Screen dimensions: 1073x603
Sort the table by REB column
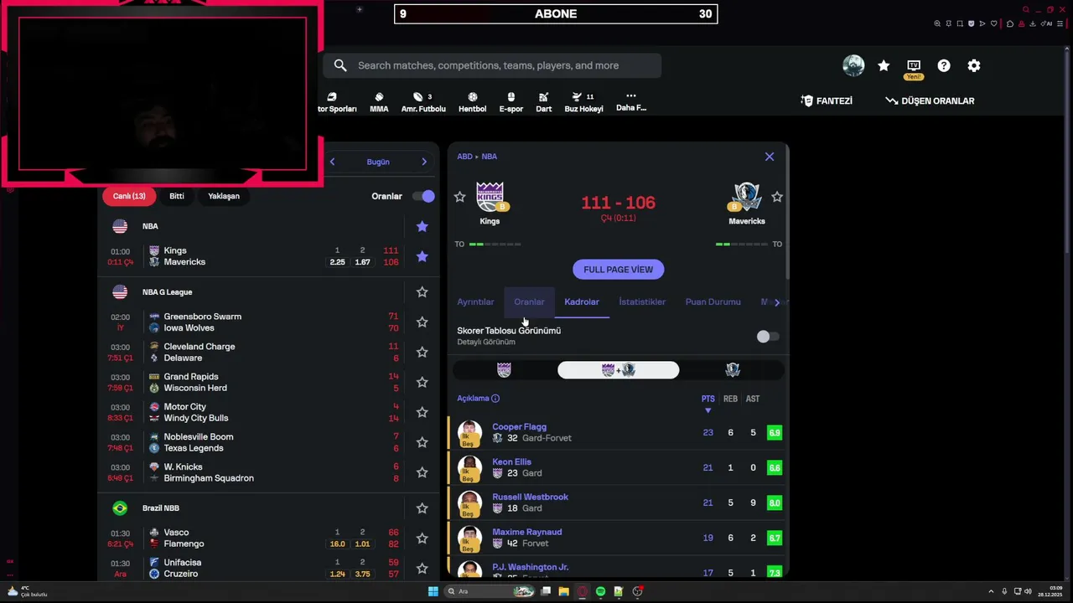coord(730,399)
